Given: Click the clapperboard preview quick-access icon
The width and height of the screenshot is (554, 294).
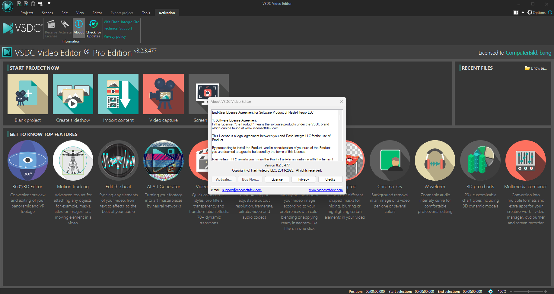Looking at the screenshot, I should tap(40, 4).
